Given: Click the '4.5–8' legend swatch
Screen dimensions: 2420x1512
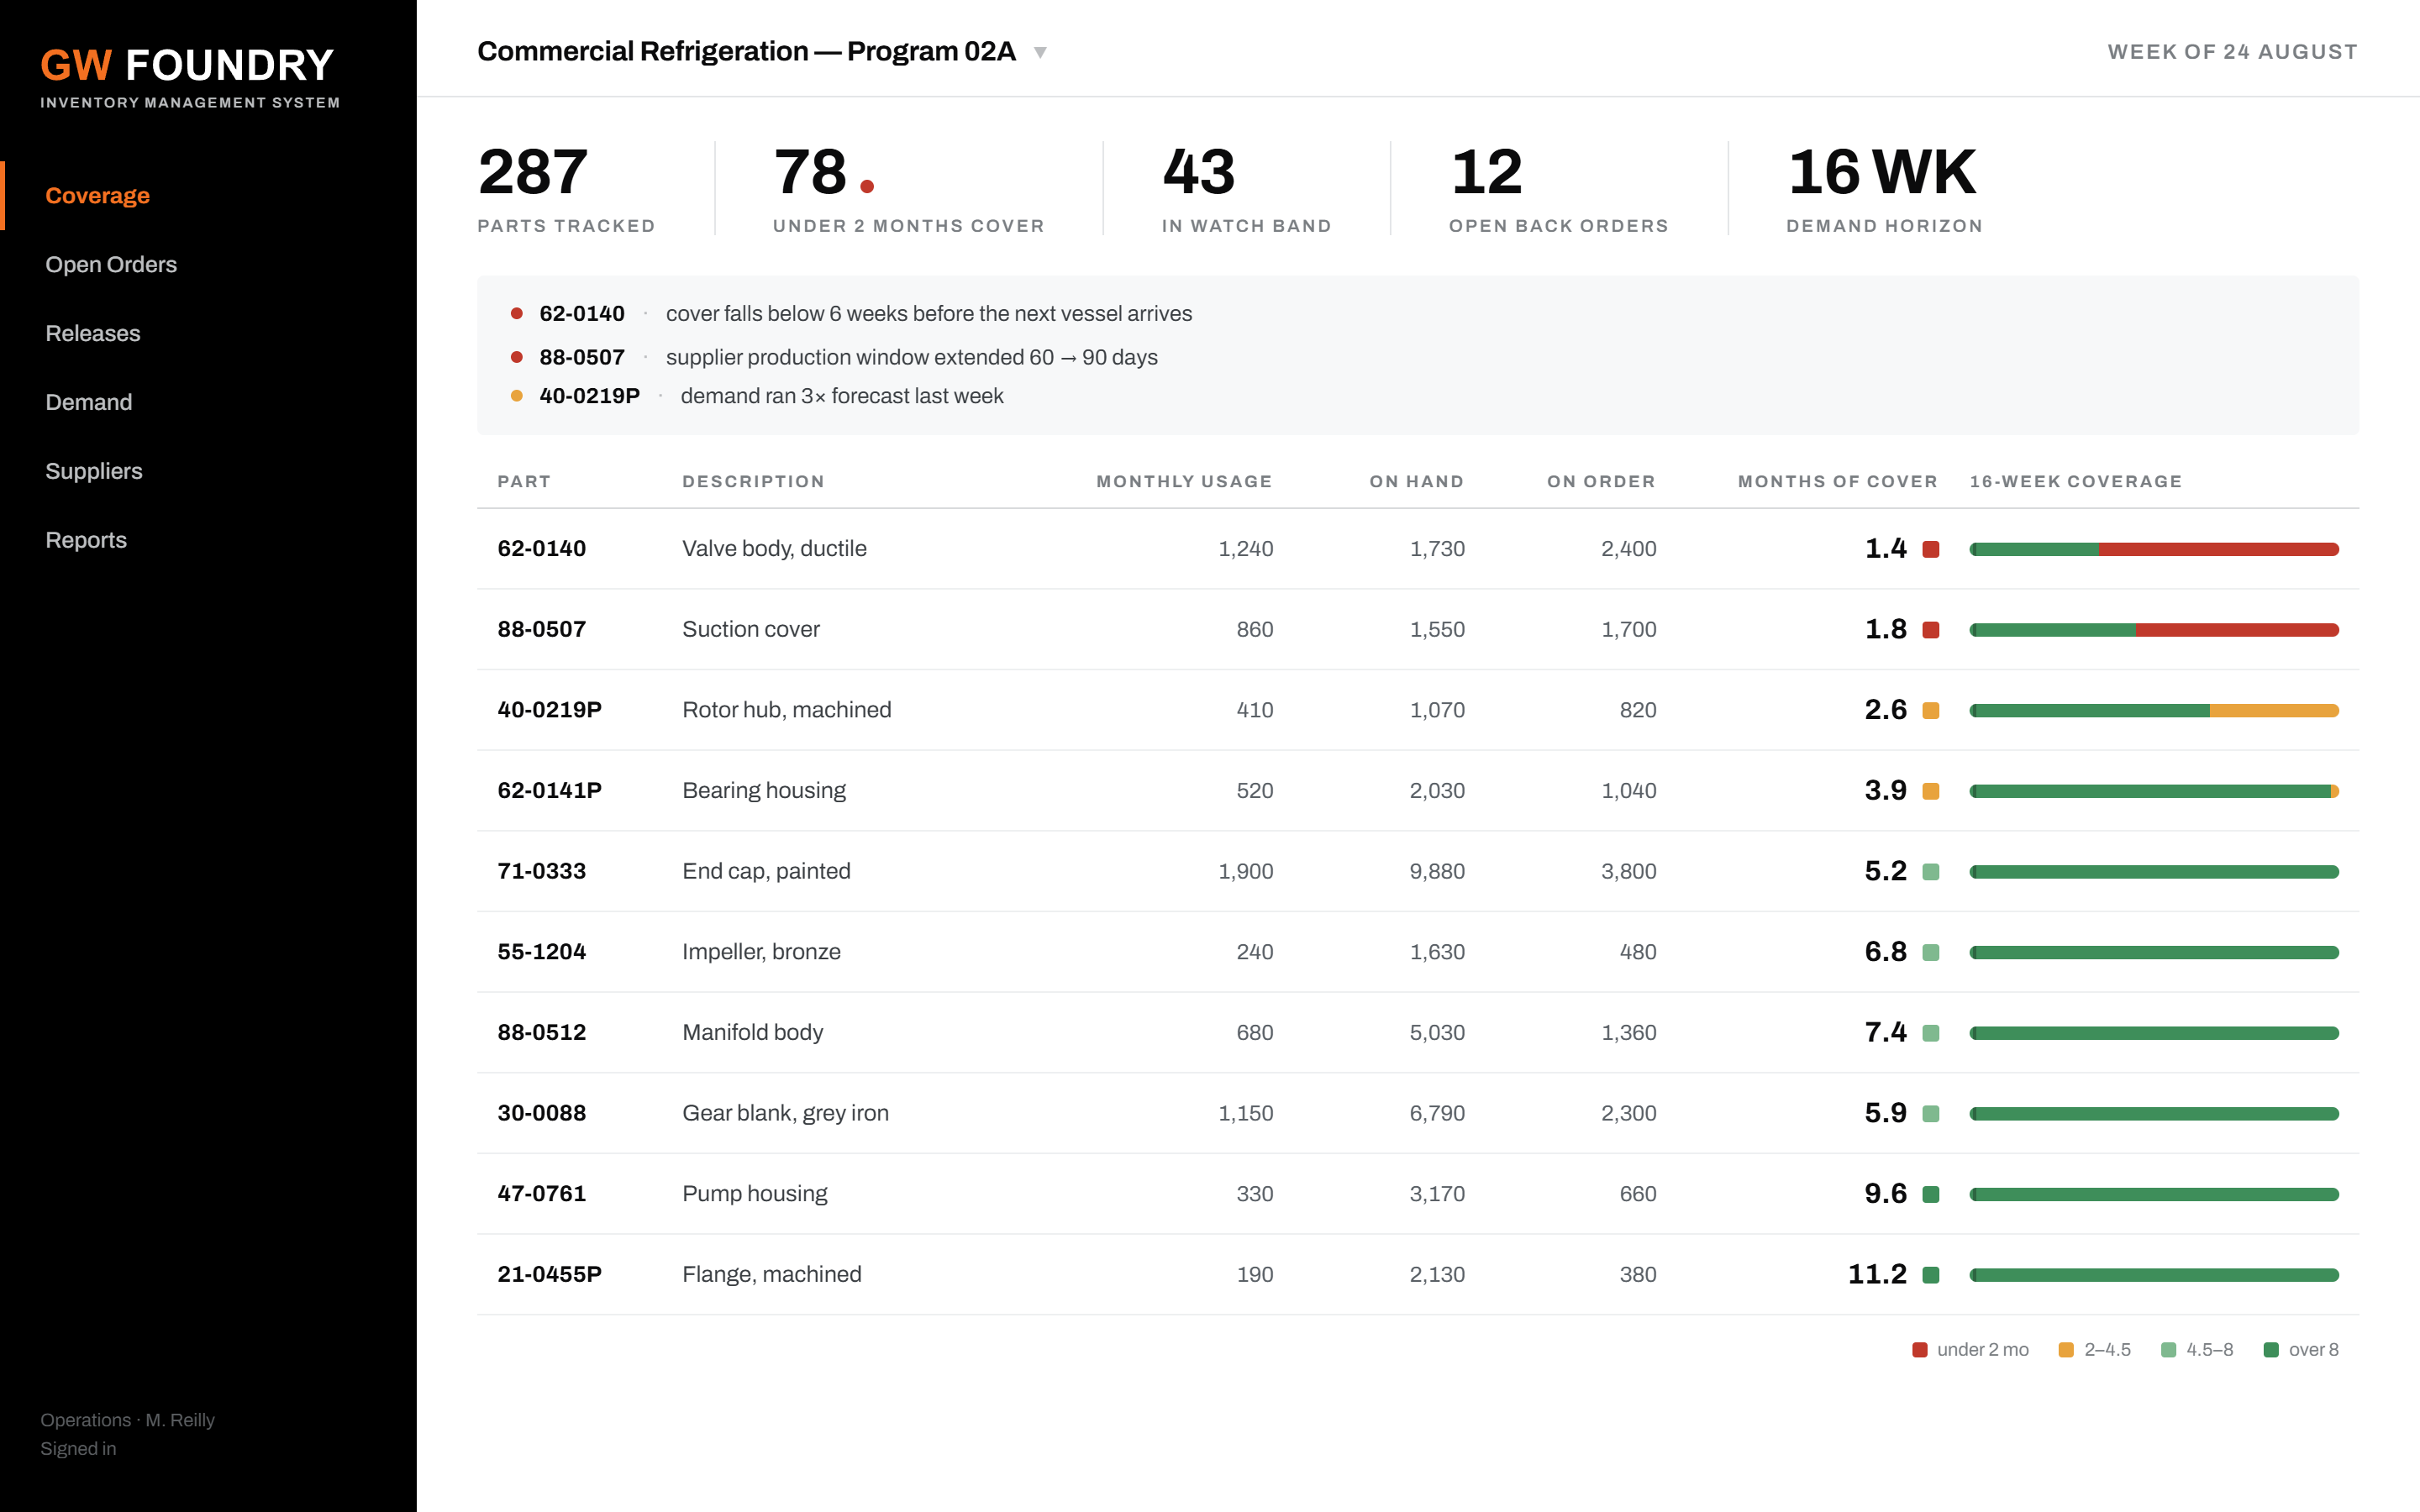Looking at the screenshot, I should (2168, 1350).
